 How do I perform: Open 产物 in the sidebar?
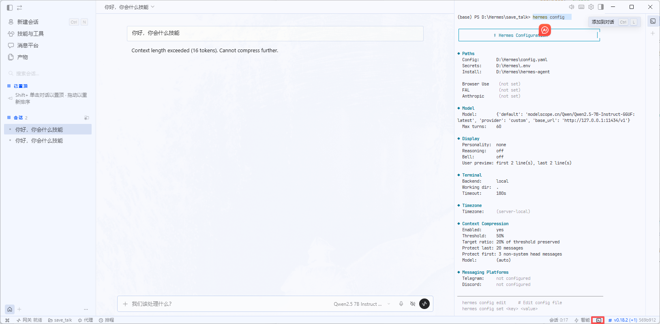48,57
